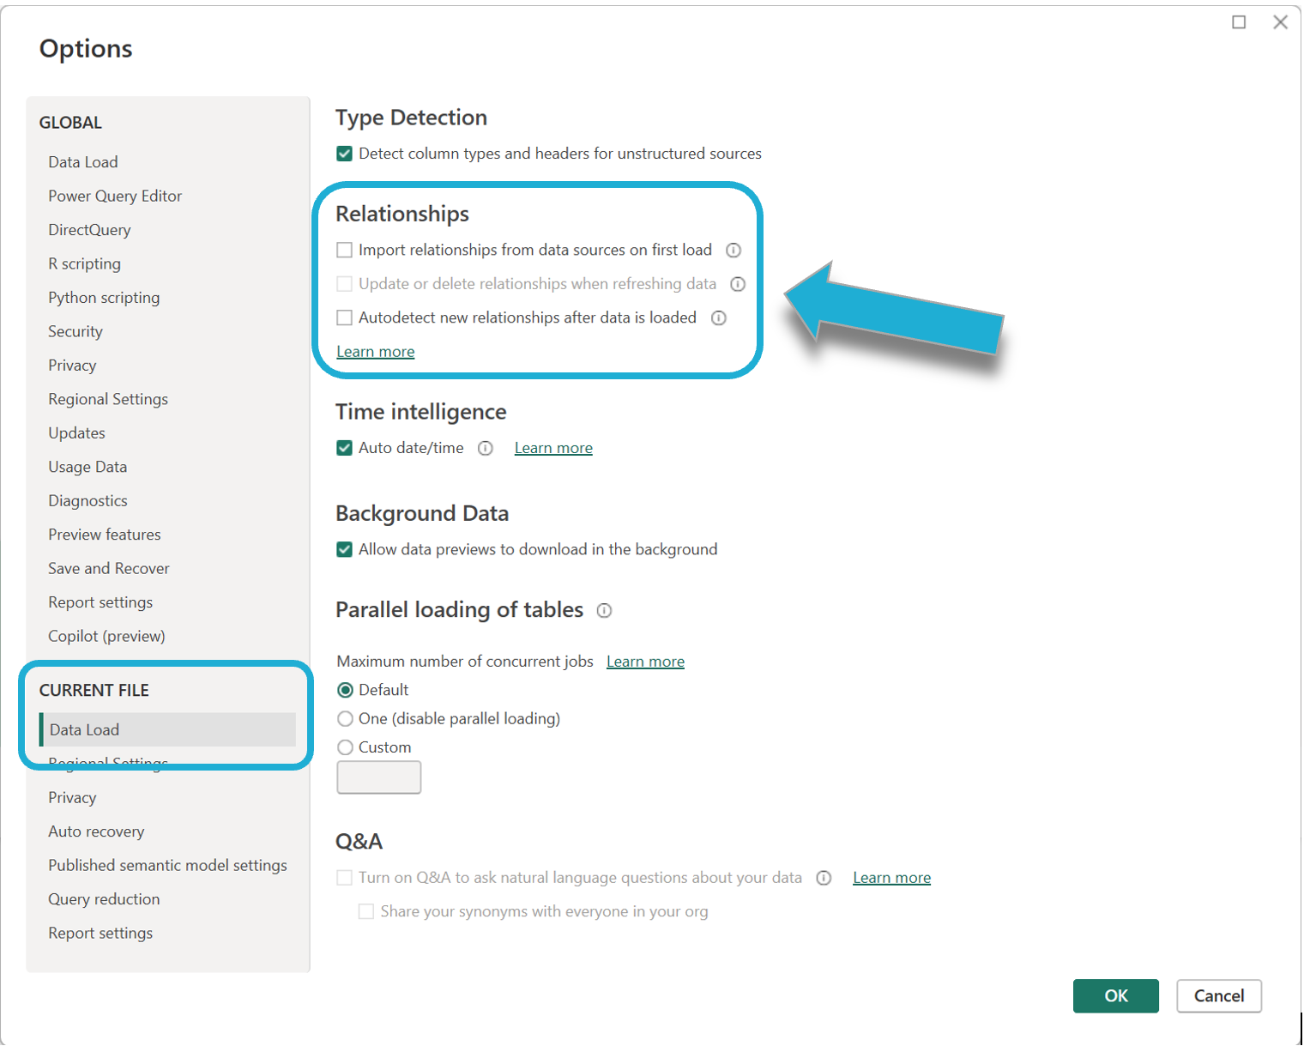Click info icon beside Q&A natural language option
The height and width of the screenshot is (1052, 1304).
point(824,878)
